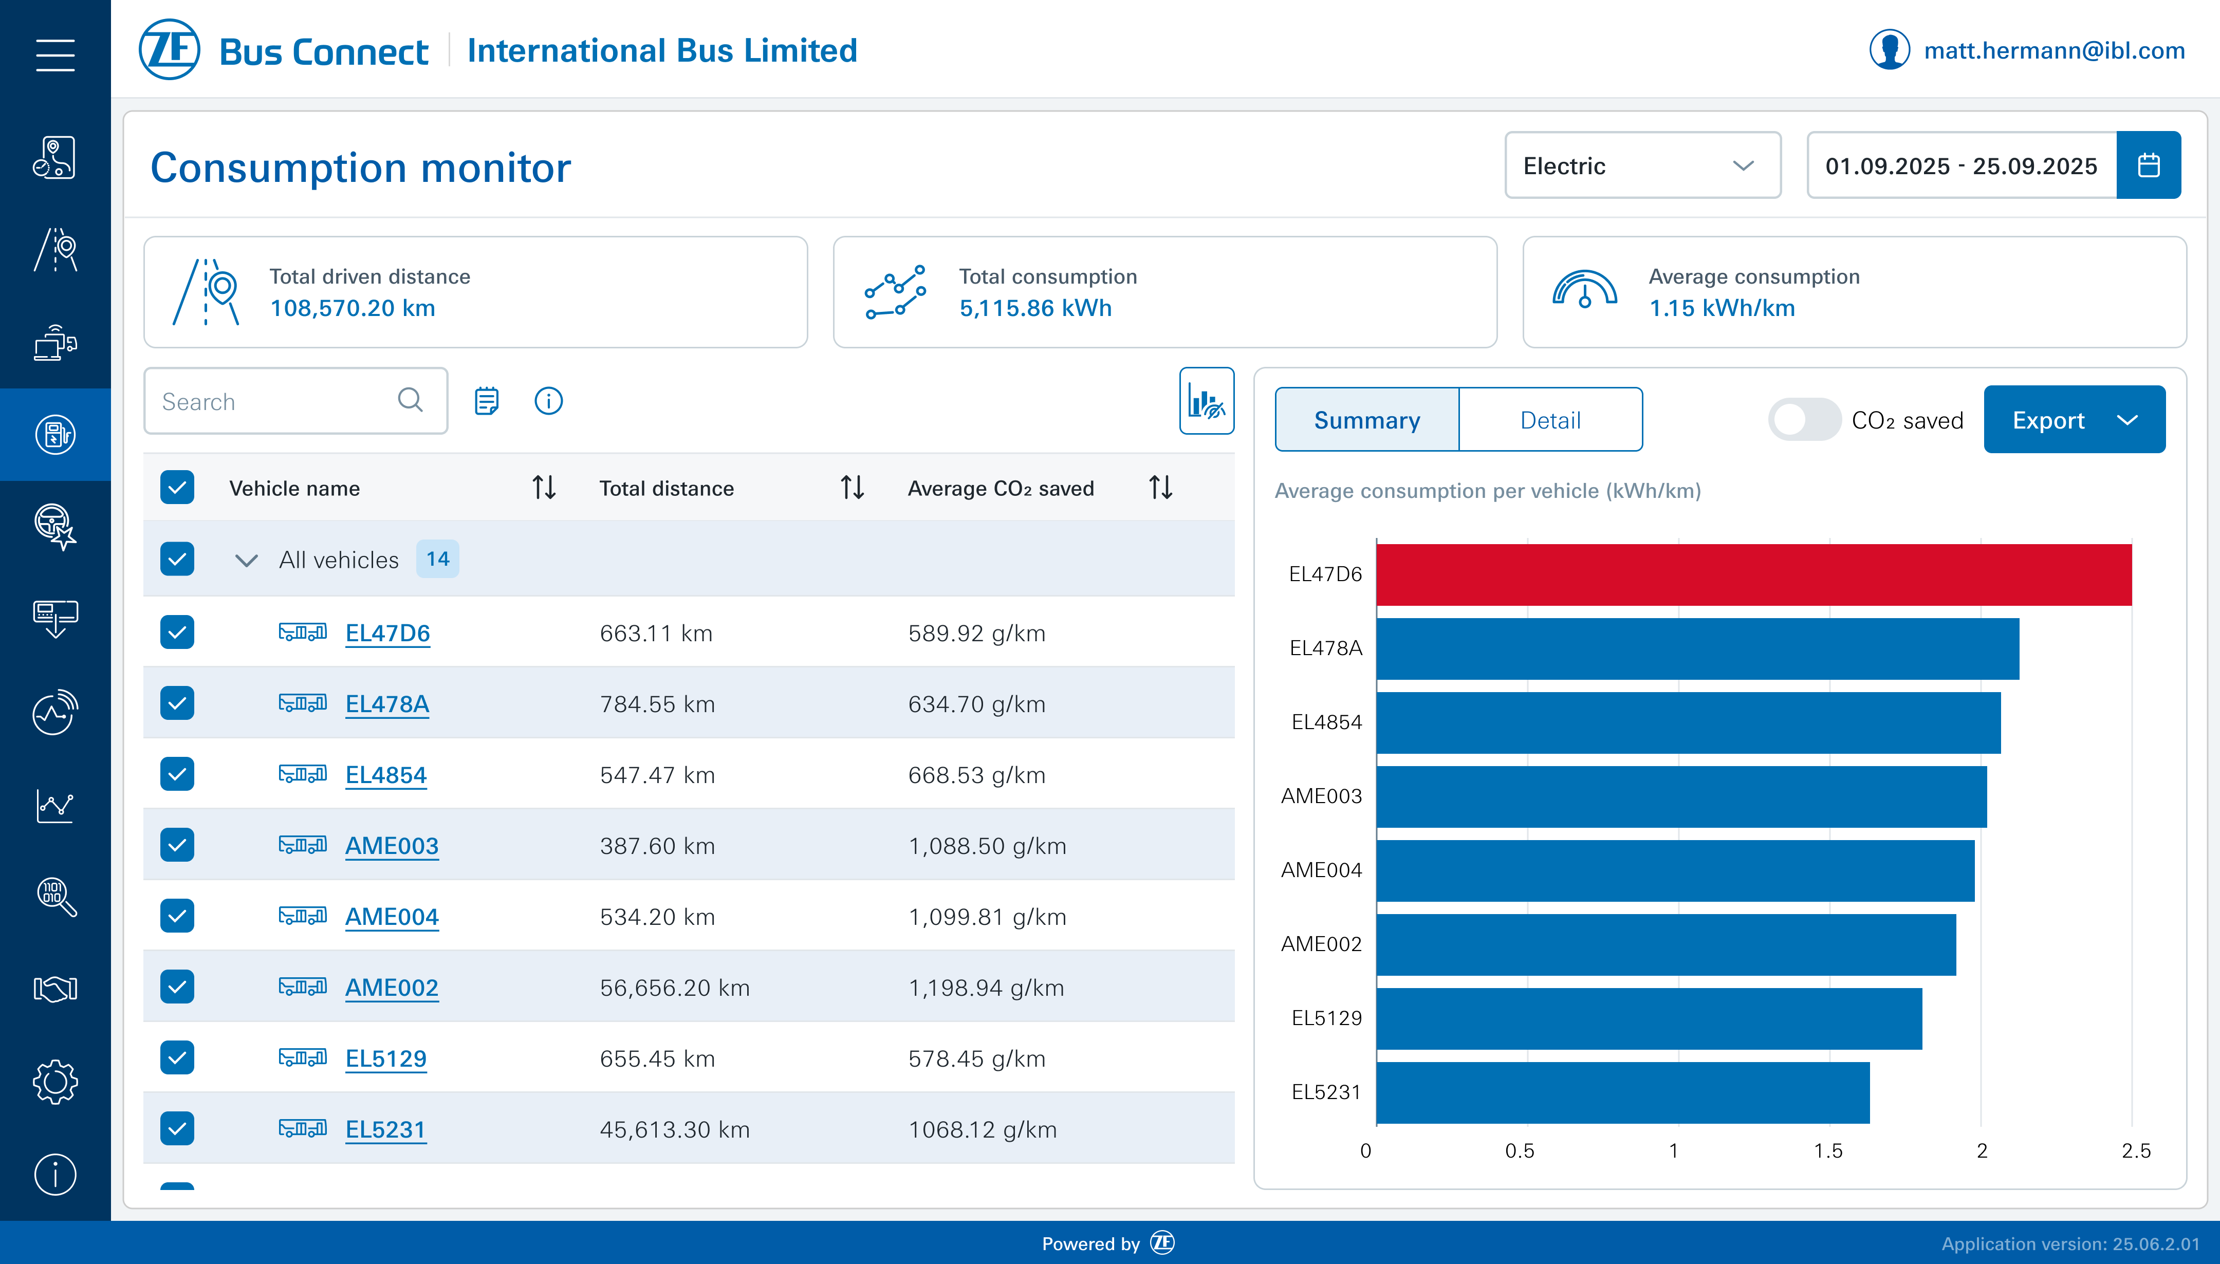
Task: Click the line chart analytics sidebar icon
Action: point(54,805)
